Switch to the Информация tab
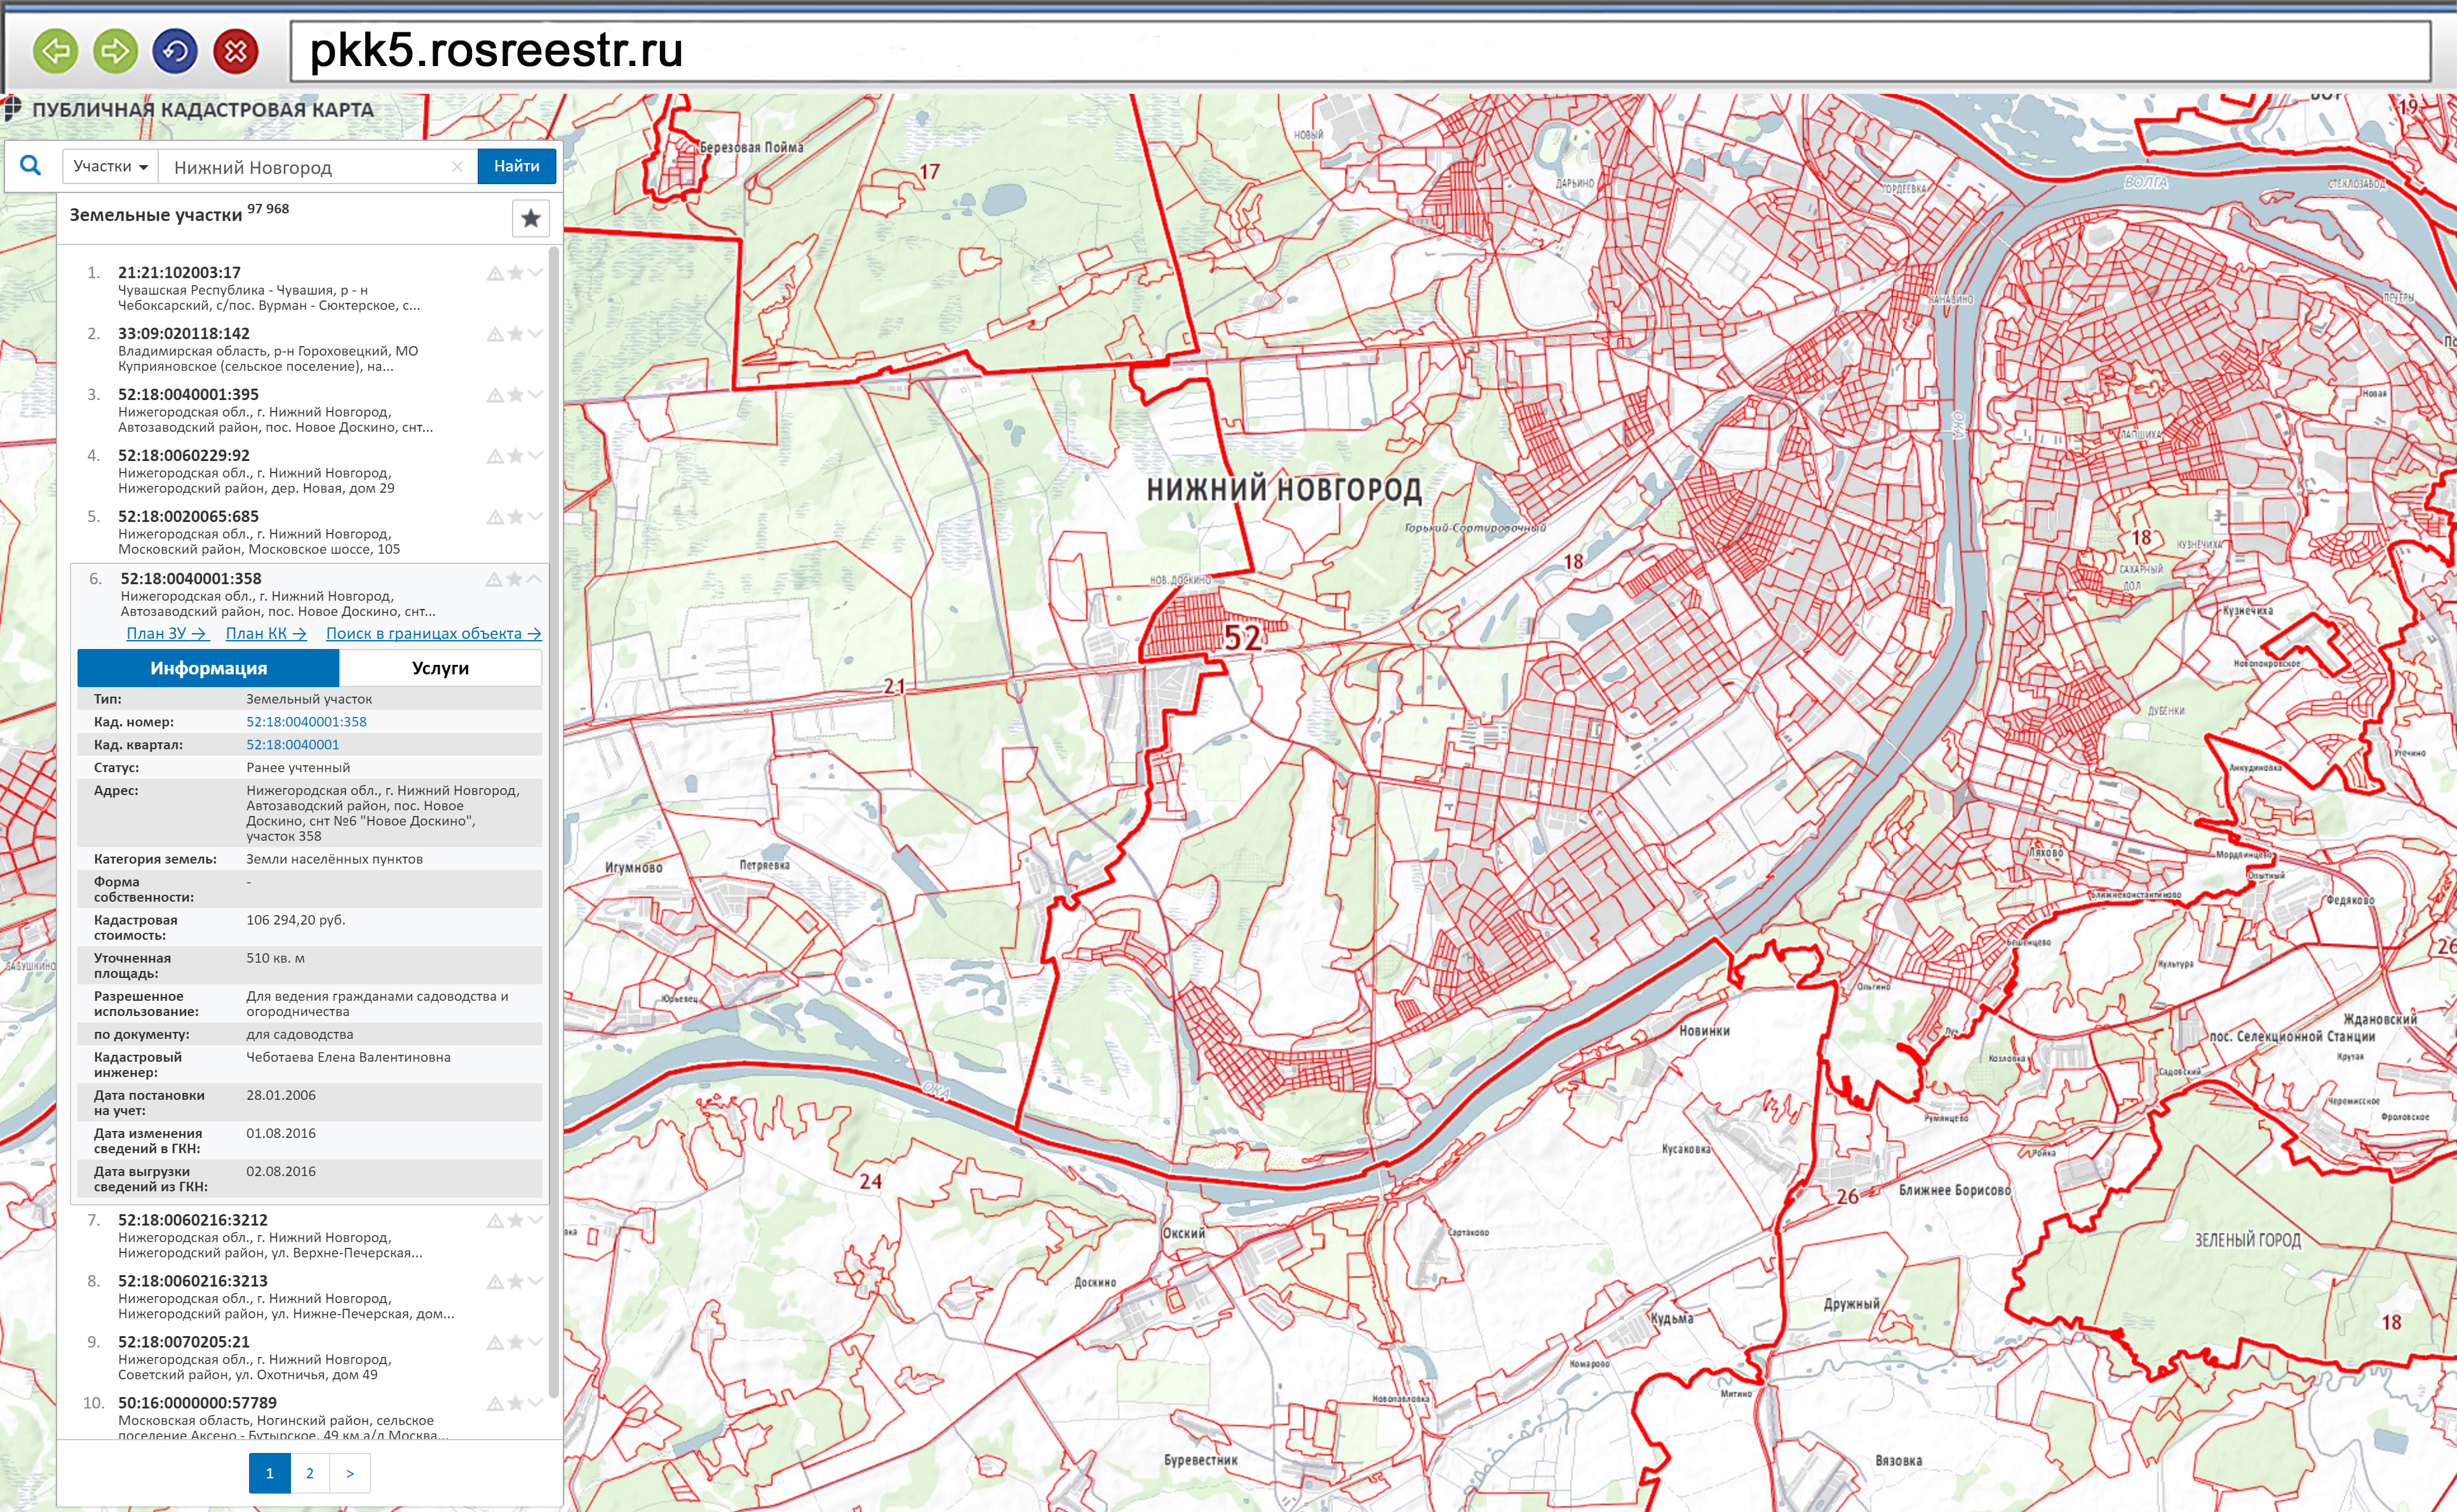 click(x=208, y=668)
